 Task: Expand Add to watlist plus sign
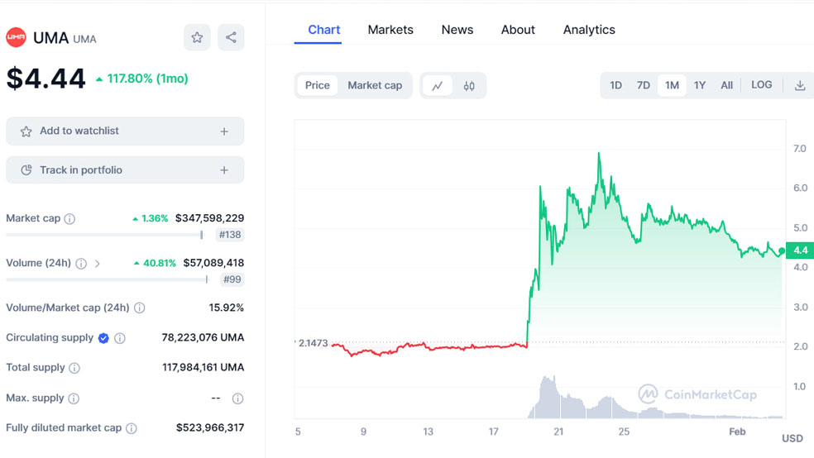(224, 131)
